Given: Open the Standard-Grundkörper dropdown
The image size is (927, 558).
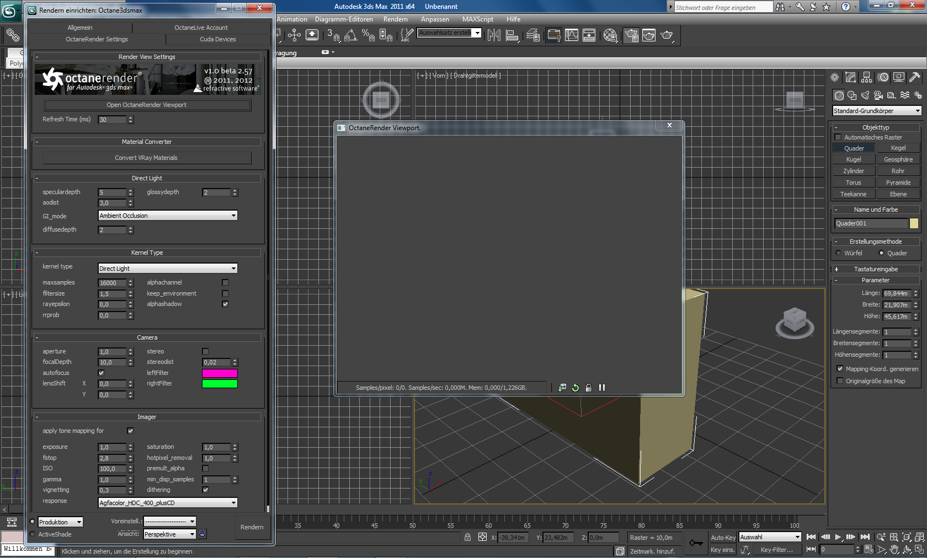Looking at the screenshot, I should (877, 111).
